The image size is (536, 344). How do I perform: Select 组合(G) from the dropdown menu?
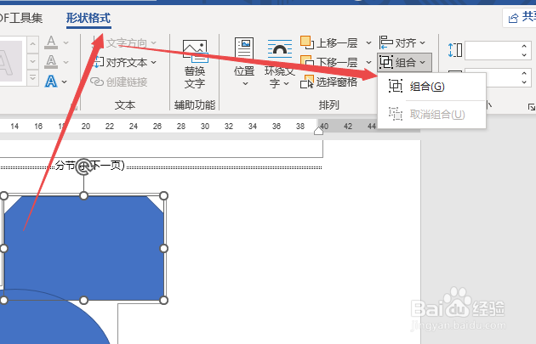tap(431, 87)
